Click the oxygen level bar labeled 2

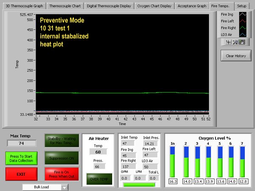click(x=187, y=162)
